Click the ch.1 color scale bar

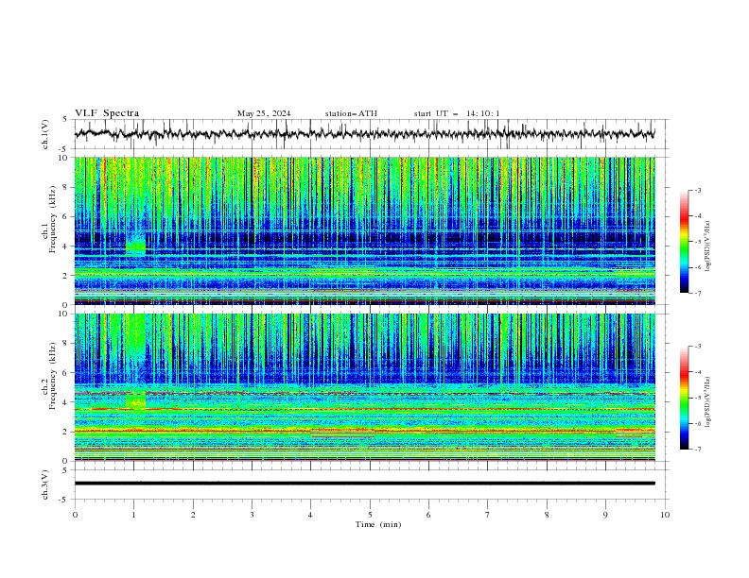click(x=684, y=242)
